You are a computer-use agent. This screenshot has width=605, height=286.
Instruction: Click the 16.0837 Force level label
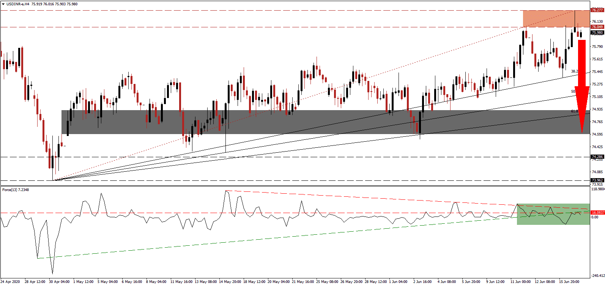pyautogui.click(x=598, y=213)
